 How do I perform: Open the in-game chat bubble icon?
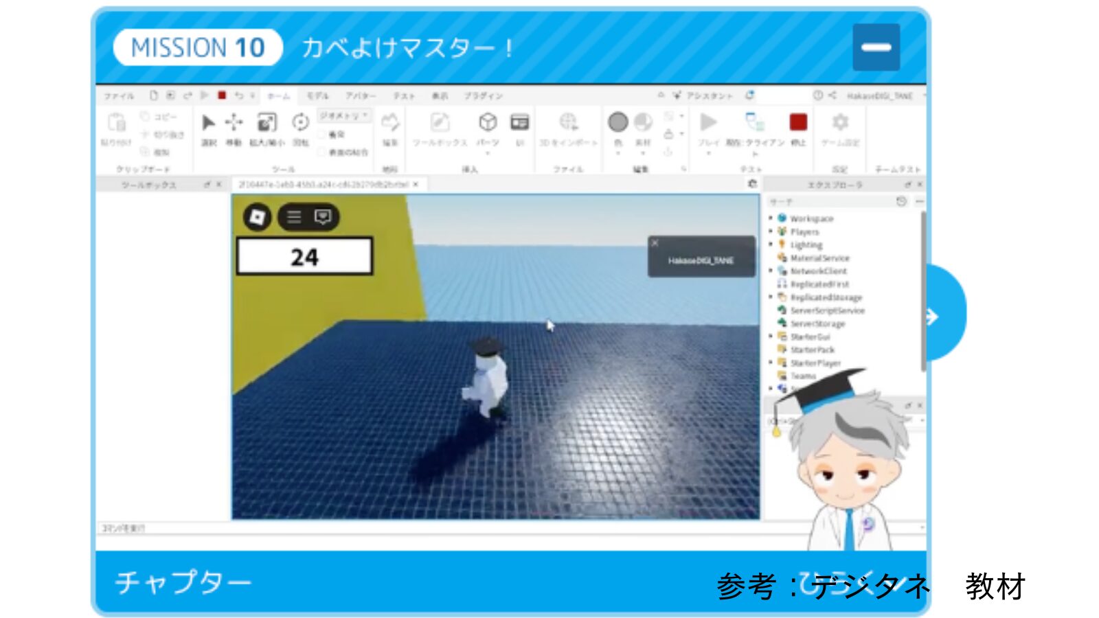(x=323, y=217)
